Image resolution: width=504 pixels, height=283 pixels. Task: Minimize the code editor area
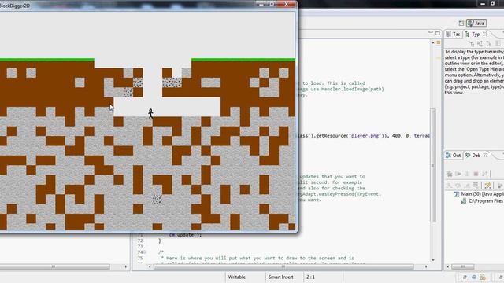tap(431, 32)
